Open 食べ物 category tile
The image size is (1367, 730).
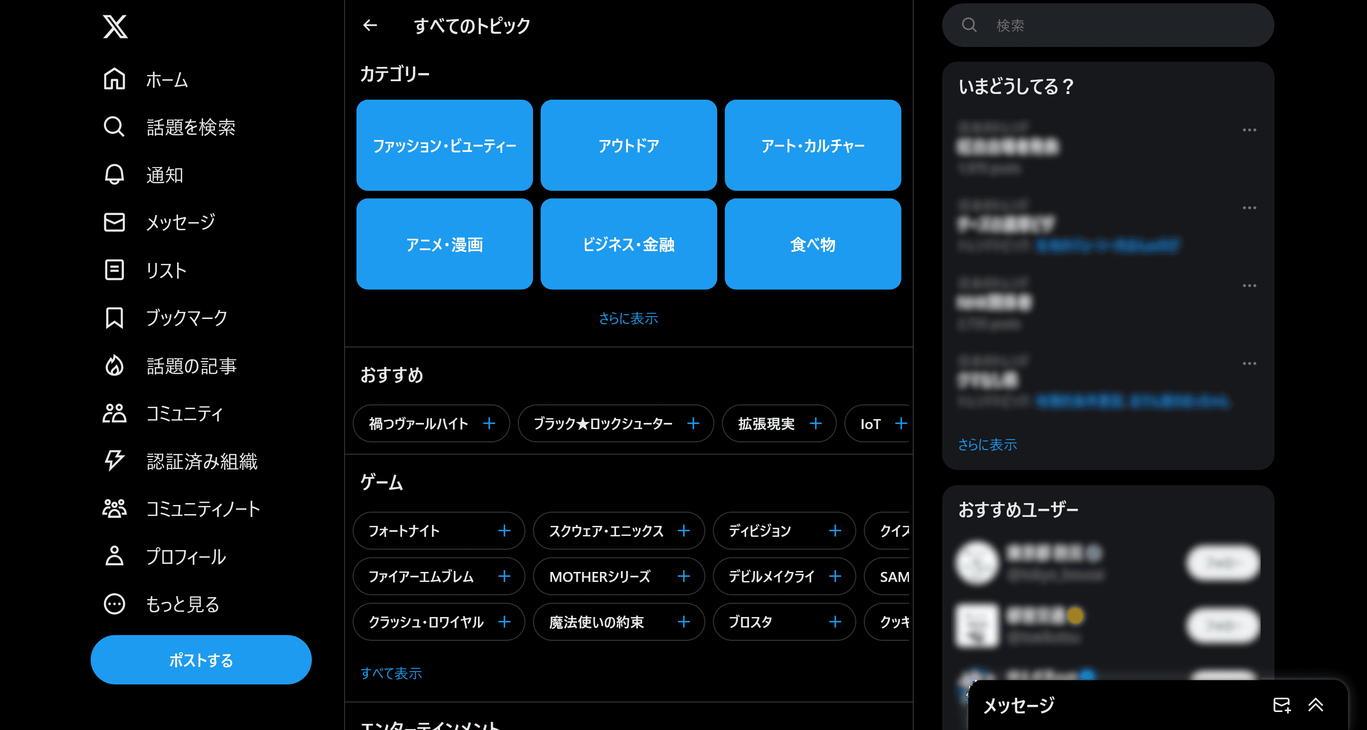coord(813,244)
